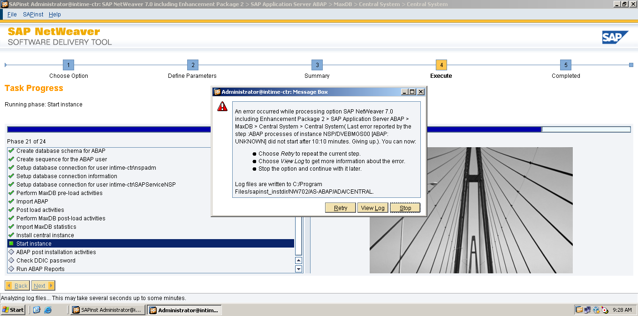Viewport: 638px width, 316px height.
Task: Click diamond icon next to 'Run ABAP Reports'
Action: (x=11, y=269)
